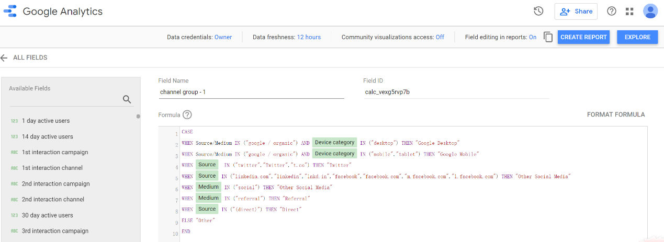Go back using the ALL FIELDS arrow
Image resolution: width=664 pixels, height=242 pixels.
click(x=5, y=57)
